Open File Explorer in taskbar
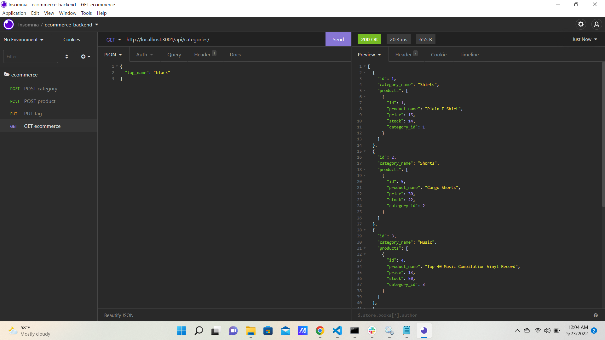The width and height of the screenshot is (605, 340). click(251, 331)
